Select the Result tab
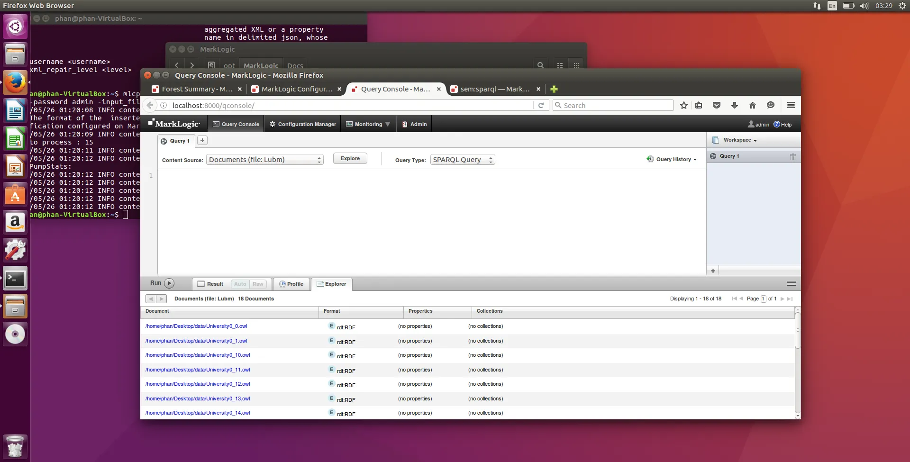910x462 pixels. coord(210,284)
